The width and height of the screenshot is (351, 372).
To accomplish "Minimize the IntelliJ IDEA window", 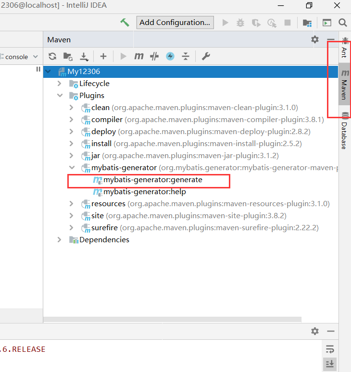I will [x=281, y=5].
